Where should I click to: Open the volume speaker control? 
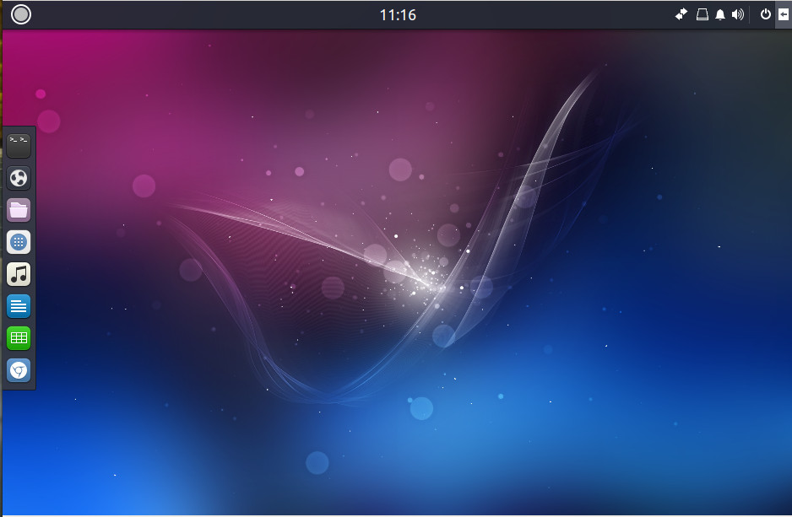pos(738,14)
